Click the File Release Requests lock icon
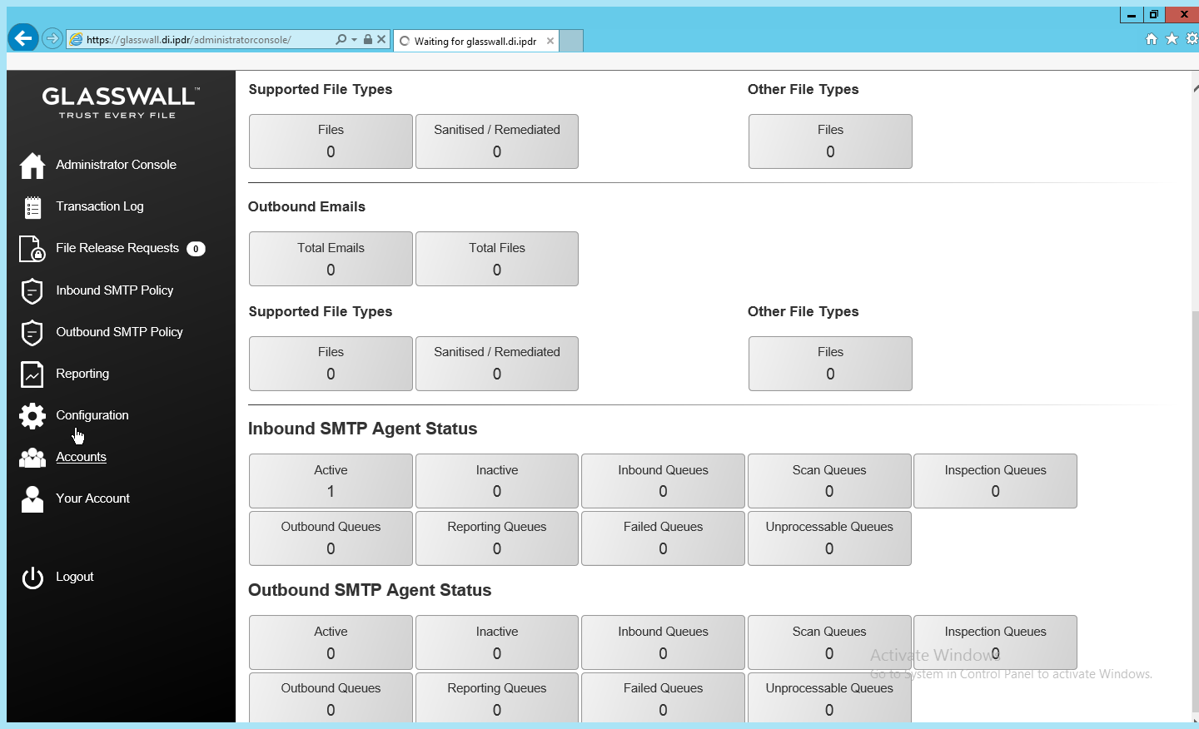The image size is (1199, 729). 32,249
